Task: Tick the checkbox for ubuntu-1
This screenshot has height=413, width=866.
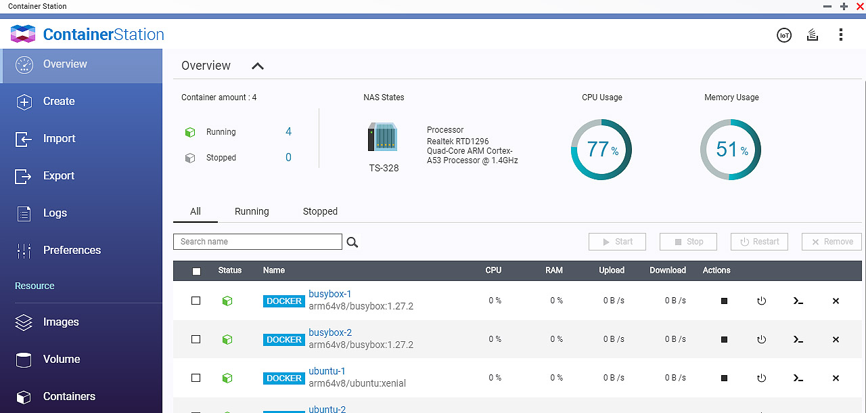Action: click(196, 378)
